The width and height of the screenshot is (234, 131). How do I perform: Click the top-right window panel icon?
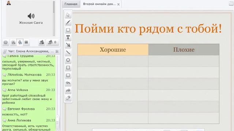pyautogui.click(x=231, y=4)
